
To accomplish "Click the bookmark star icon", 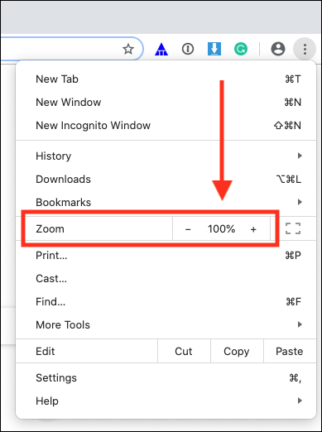I will click(x=128, y=49).
